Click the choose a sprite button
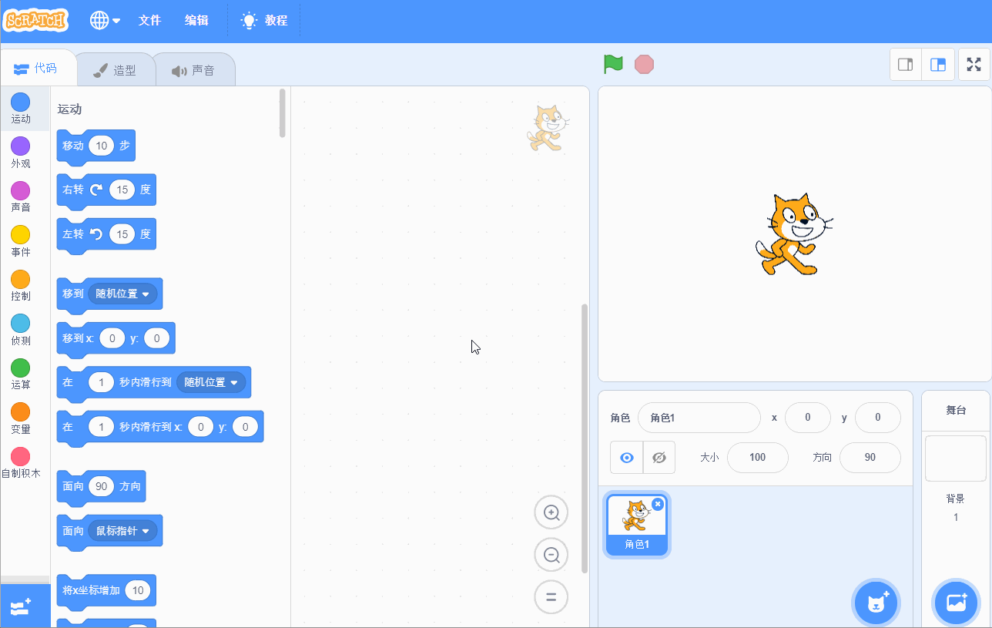This screenshot has width=992, height=628. point(876,602)
